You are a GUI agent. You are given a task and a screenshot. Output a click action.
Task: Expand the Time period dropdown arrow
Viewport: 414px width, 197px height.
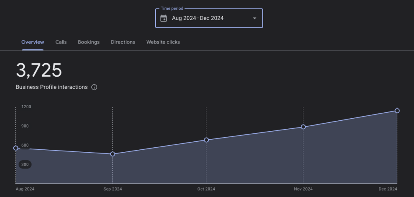click(254, 18)
